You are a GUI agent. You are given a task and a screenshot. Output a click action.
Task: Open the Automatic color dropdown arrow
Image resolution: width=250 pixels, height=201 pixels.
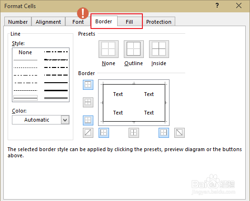tap(65, 120)
